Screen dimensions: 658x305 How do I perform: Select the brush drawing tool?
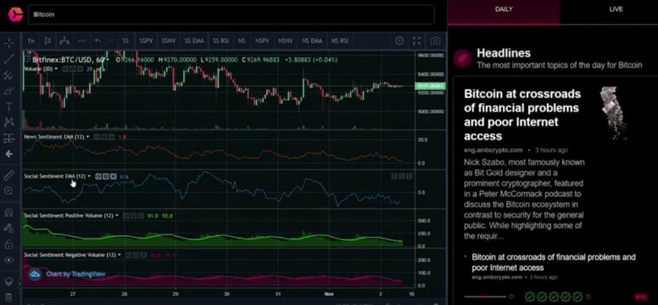9,91
